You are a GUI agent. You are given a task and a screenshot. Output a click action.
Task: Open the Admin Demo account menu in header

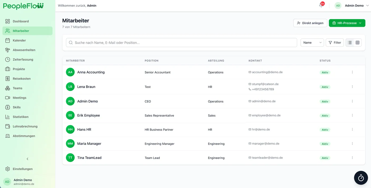(x=351, y=6)
